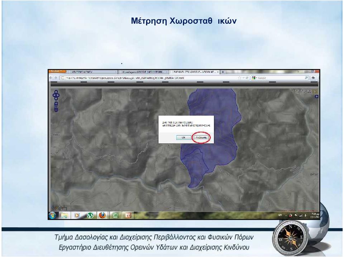Viewport: 344px width, 257px height.
Task: Click the Ακύρωση cancel button in the dialog
Action: pyautogui.click(x=201, y=137)
